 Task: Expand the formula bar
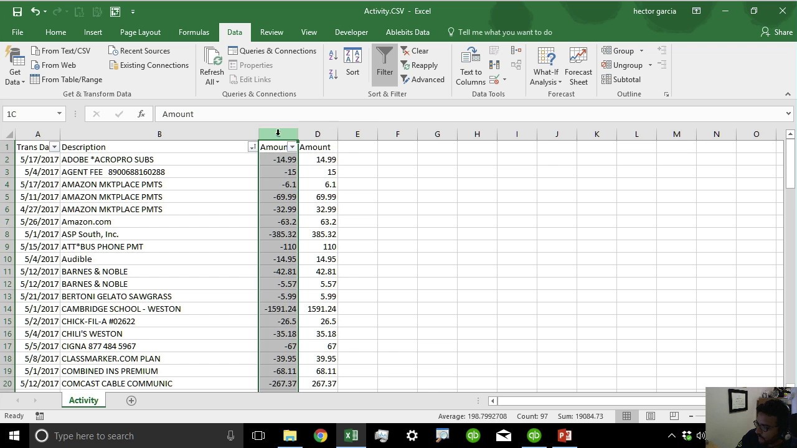point(788,114)
